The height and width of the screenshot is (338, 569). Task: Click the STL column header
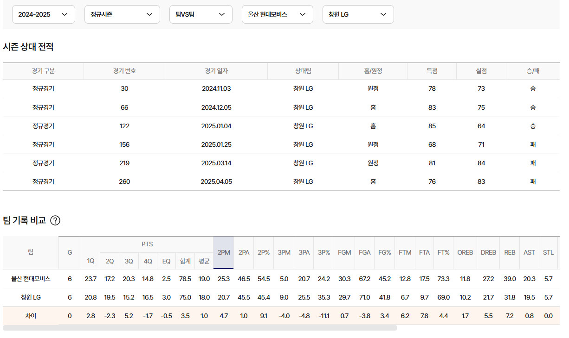[548, 252]
